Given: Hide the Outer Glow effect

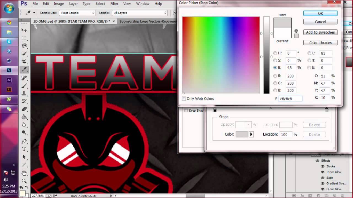Looking at the screenshot, I should [322, 189].
